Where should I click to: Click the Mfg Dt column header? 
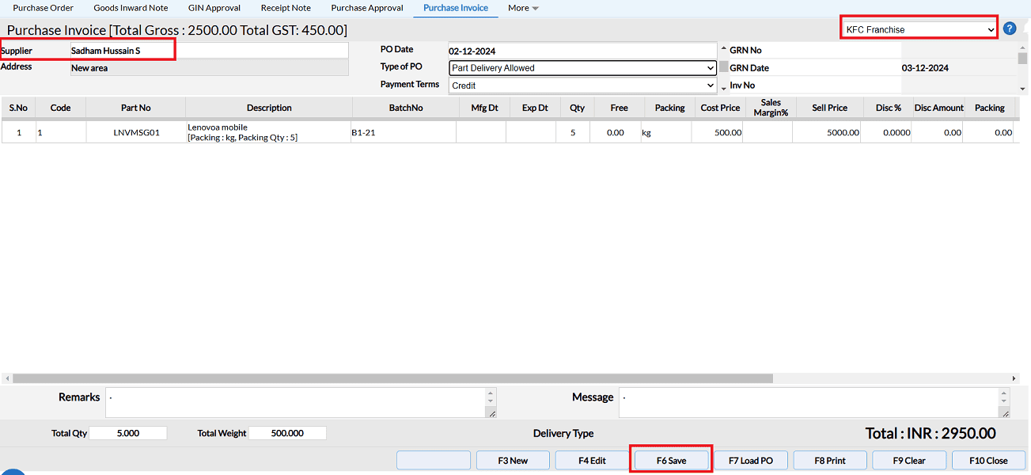tap(484, 108)
